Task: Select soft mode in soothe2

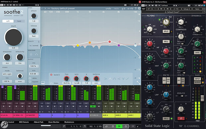Action: 8,21
